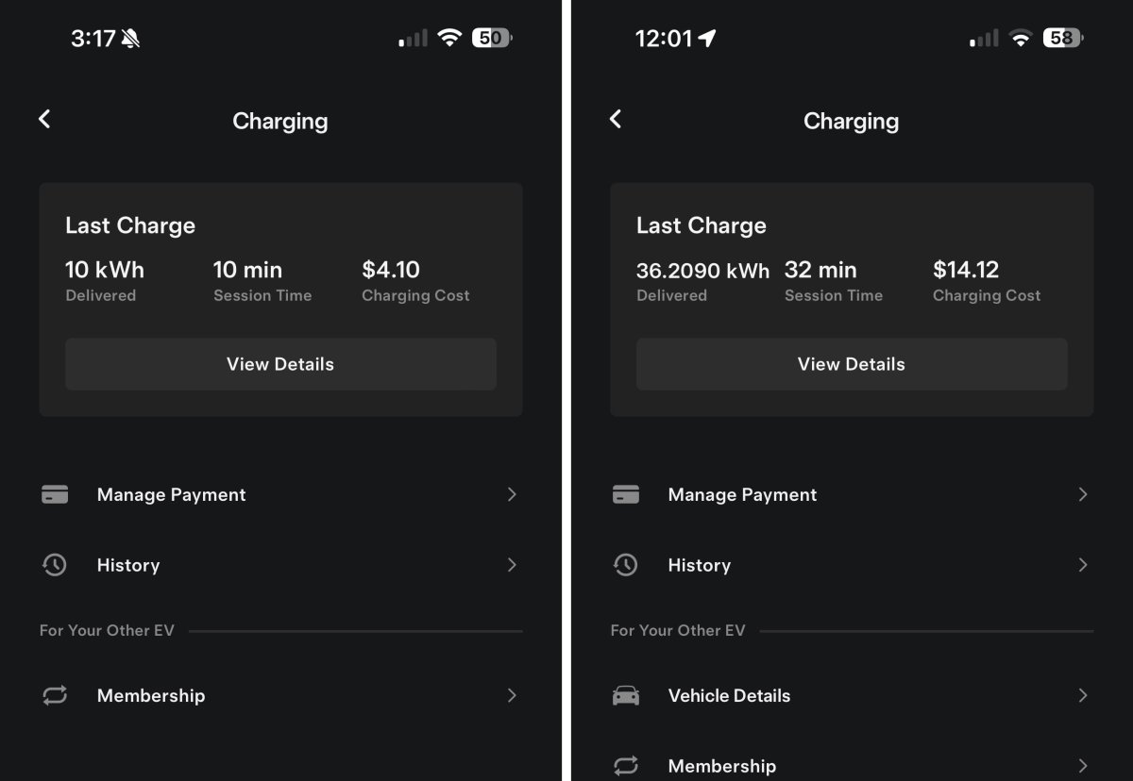1133x781 pixels.
Task: Open Manage Payment on the right screen
Action: coord(852,494)
